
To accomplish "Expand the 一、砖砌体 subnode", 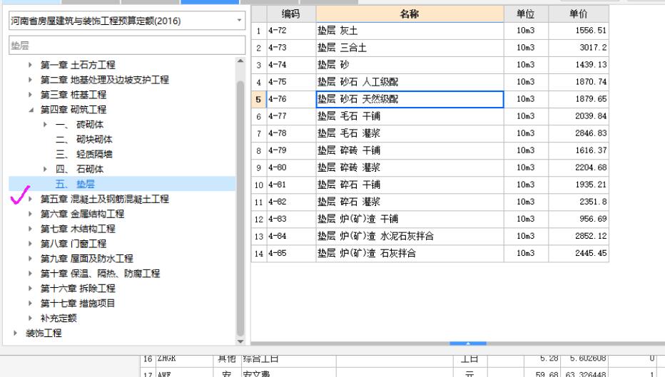I will (x=45, y=125).
